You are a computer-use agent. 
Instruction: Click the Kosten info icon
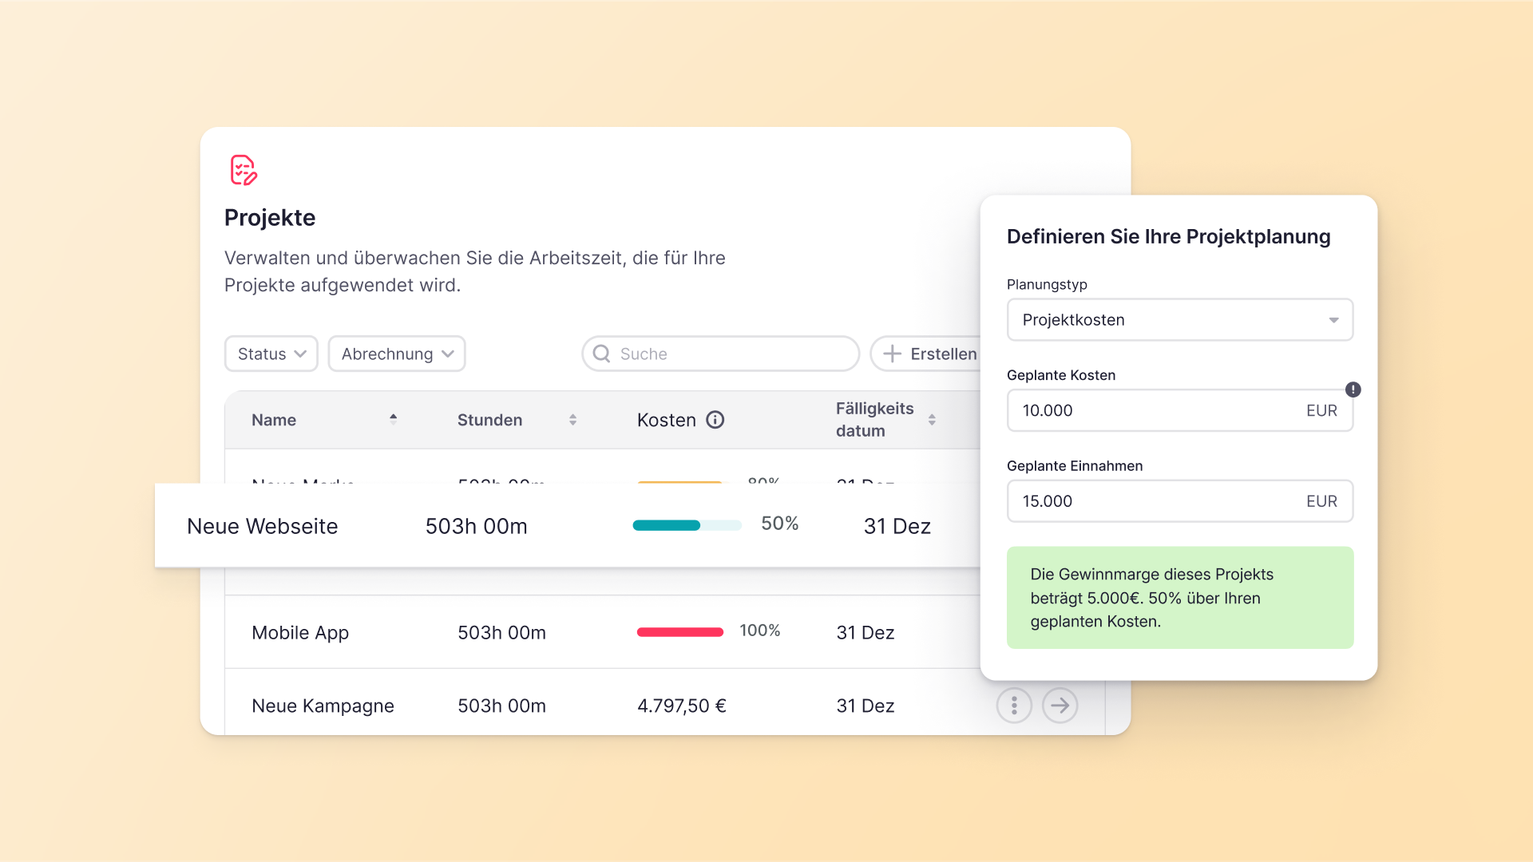point(715,420)
